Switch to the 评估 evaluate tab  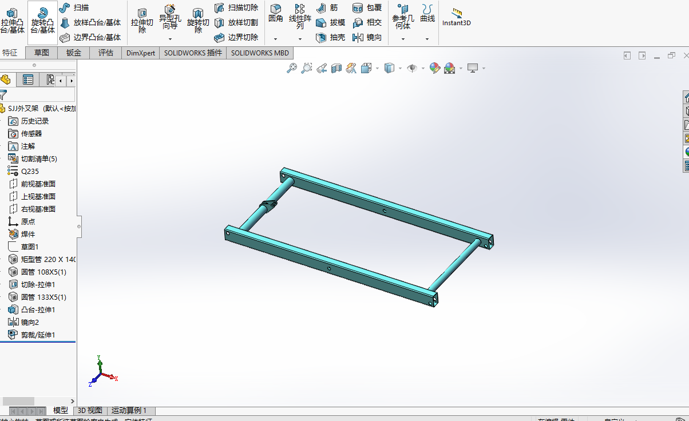106,53
